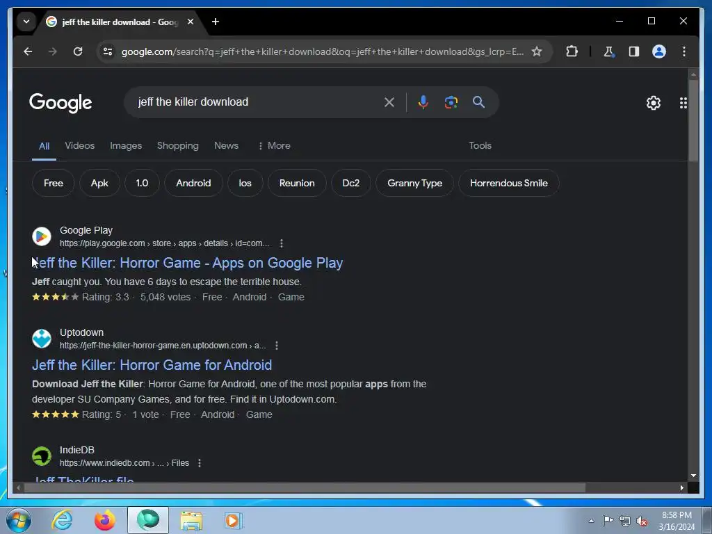Click the vertical scrollbar thumb
This screenshot has width=712, height=534.
[x=693, y=120]
